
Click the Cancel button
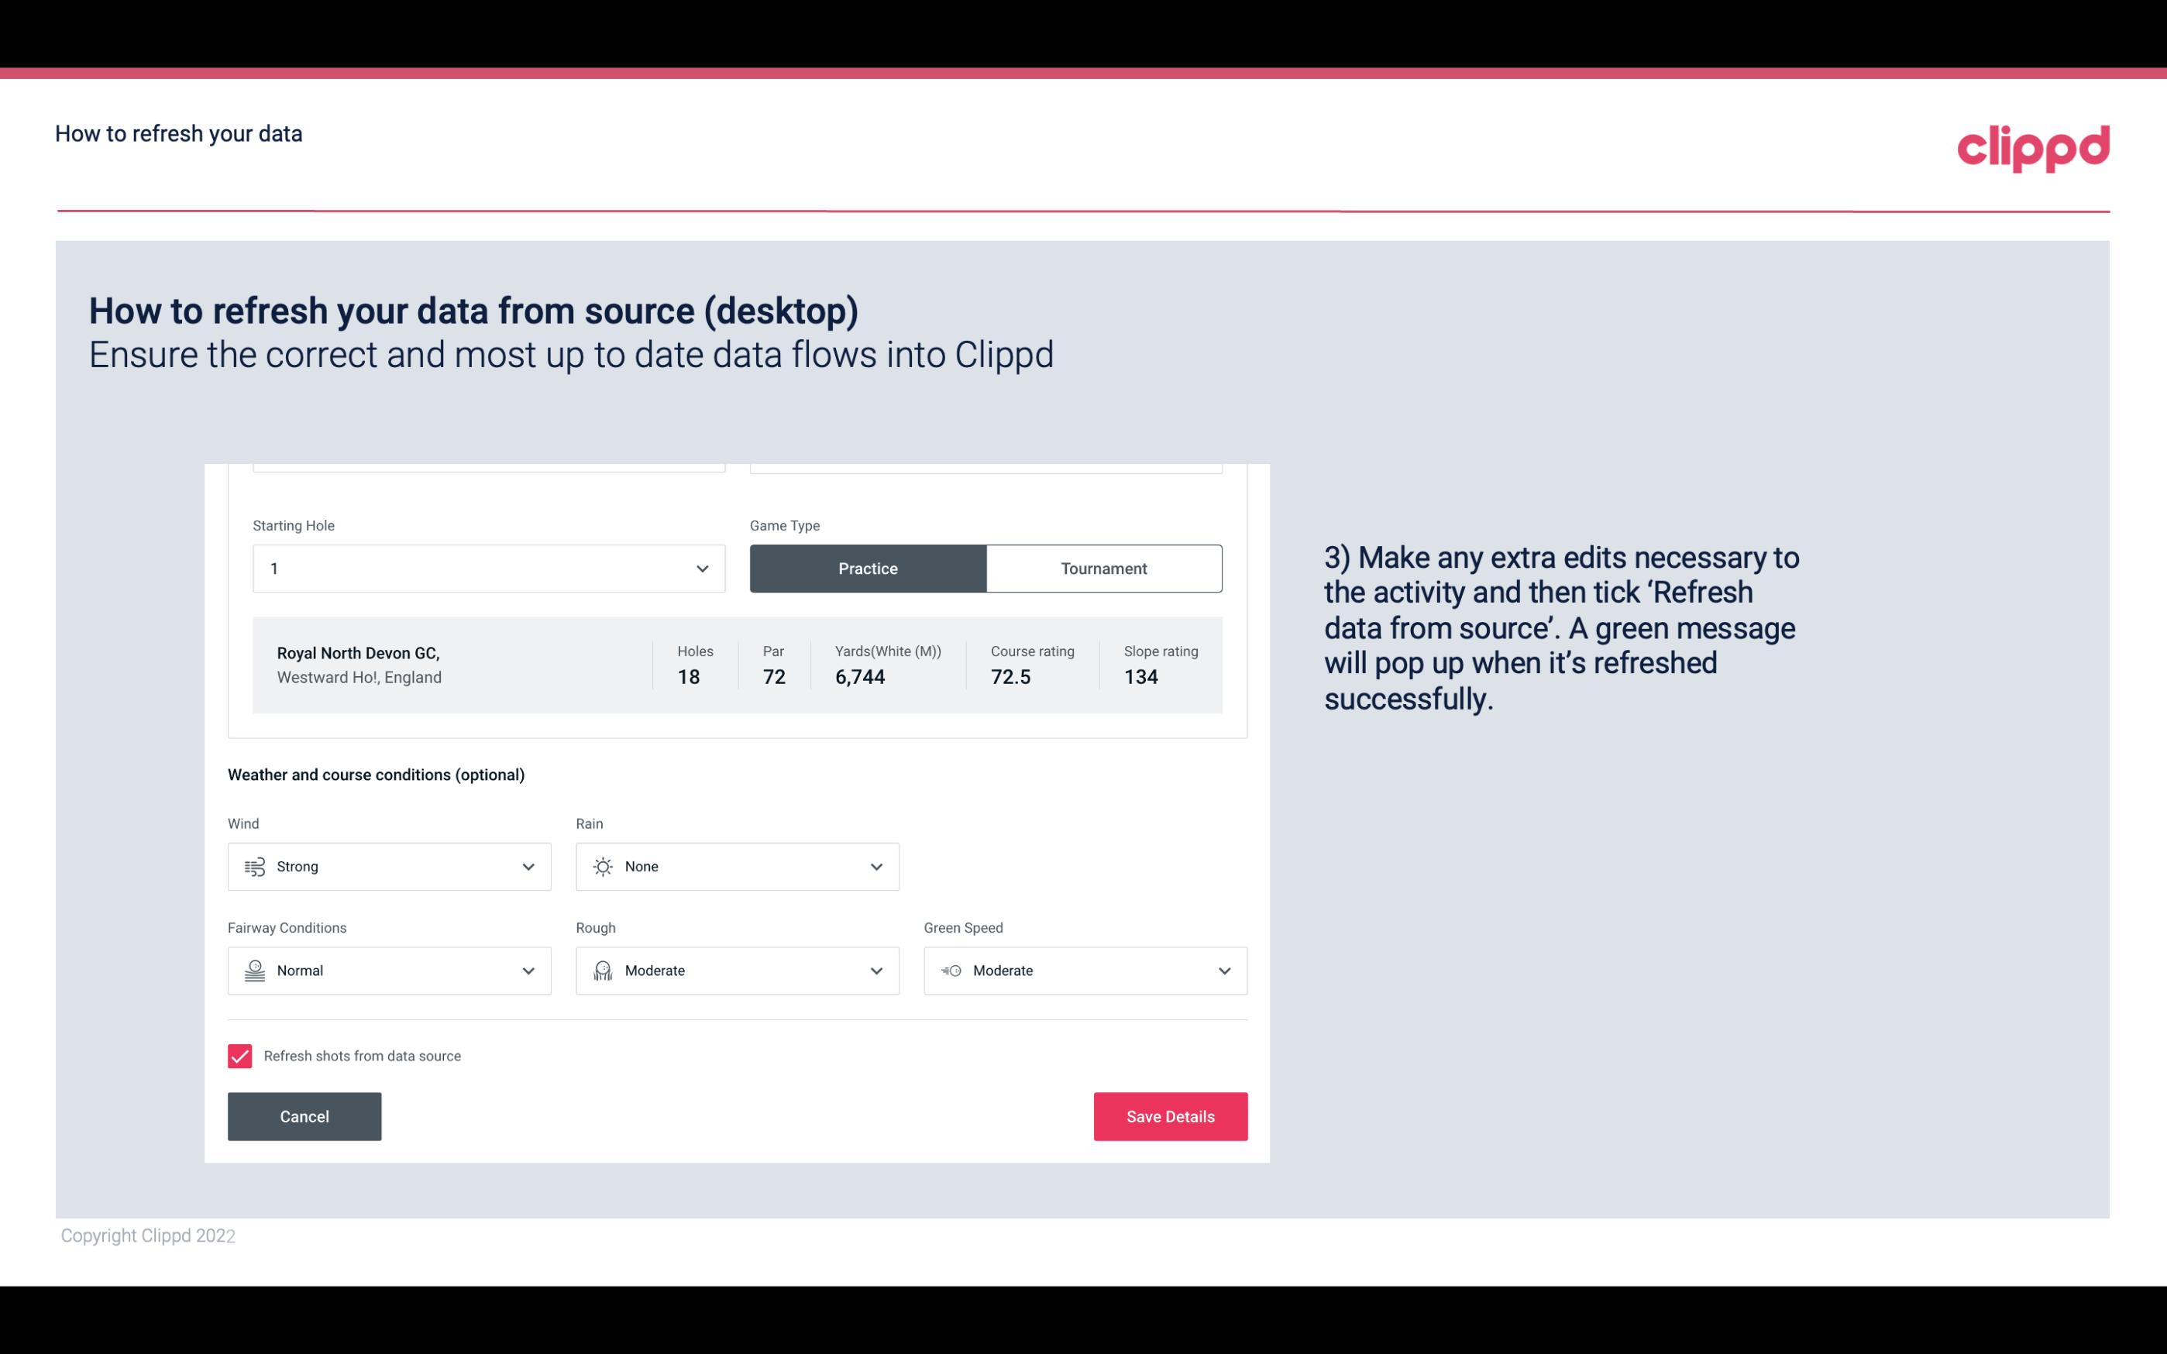pyautogui.click(x=304, y=1115)
